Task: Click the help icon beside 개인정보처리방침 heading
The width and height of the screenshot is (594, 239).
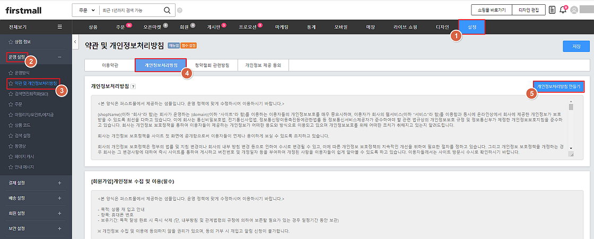Action: pos(133,86)
